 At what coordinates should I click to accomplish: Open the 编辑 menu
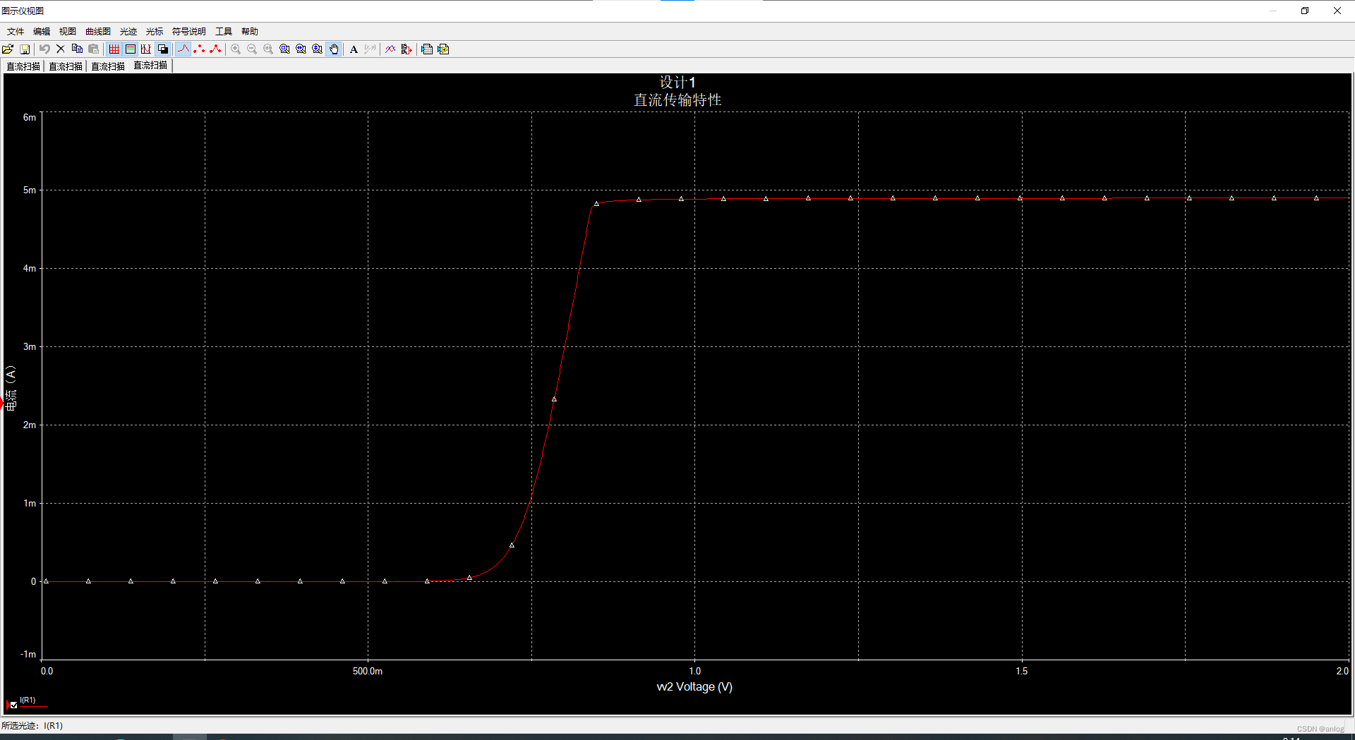pyautogui.click(x=42, y=32)
